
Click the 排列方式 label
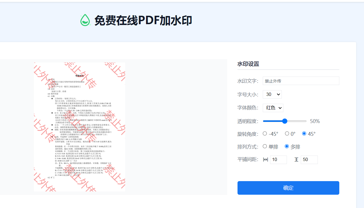click(248, 147)
